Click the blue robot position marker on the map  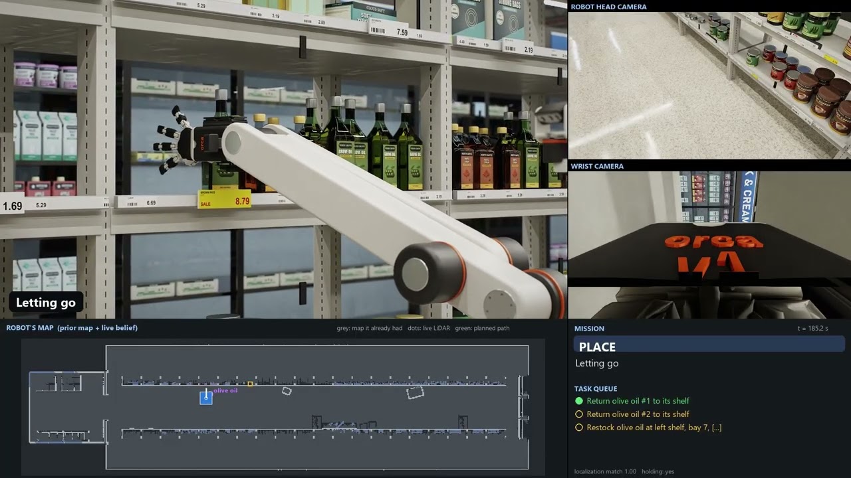pos(206,397)
